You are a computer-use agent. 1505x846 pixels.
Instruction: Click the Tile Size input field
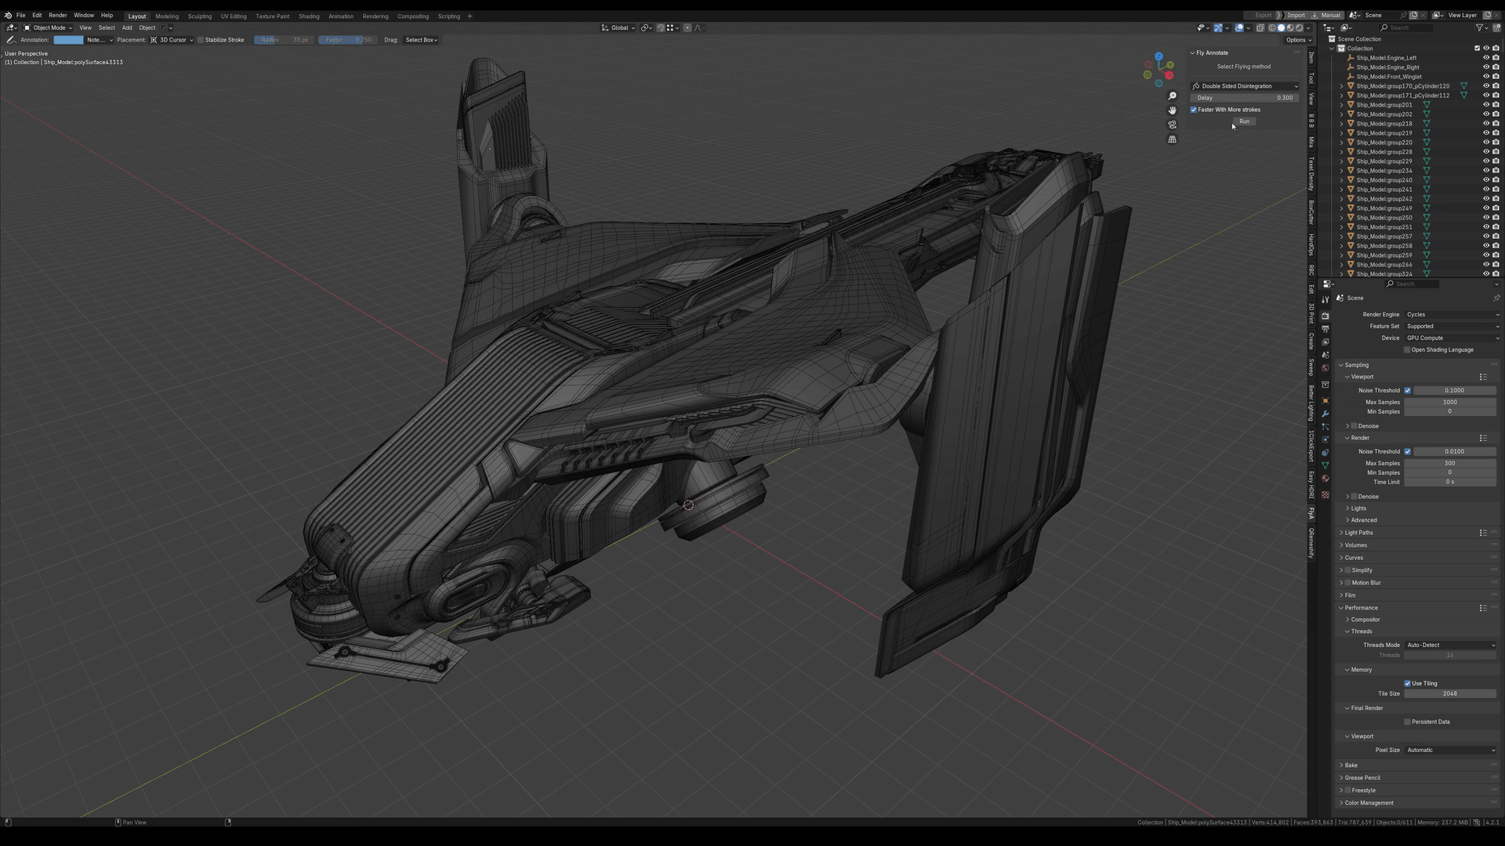point(1449,694)
